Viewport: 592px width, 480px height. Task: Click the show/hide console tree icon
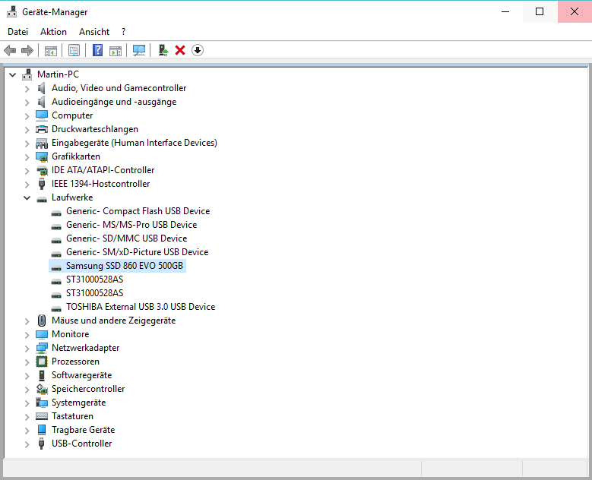click(x=51, y=50)
